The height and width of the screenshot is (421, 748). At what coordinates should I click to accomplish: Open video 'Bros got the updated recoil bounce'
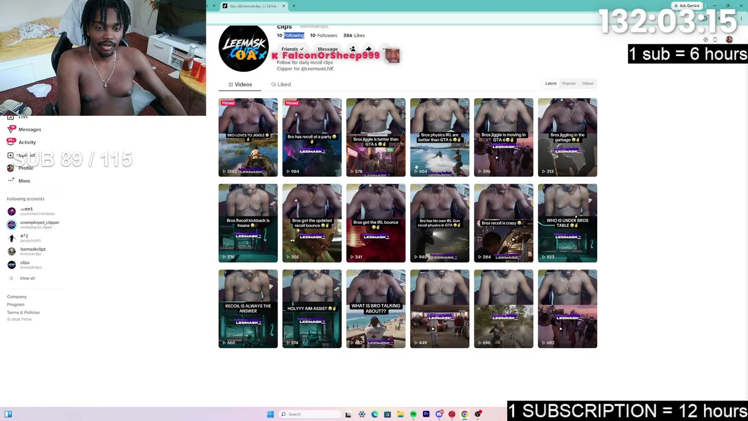coord(312,223)
